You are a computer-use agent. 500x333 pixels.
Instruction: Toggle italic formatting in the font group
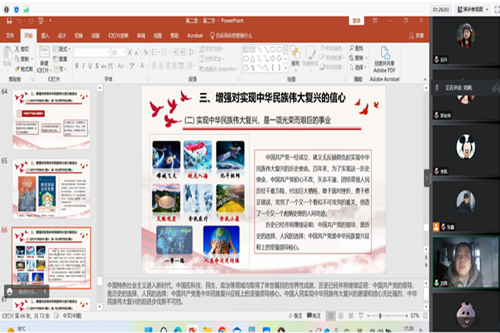point(83,66)
